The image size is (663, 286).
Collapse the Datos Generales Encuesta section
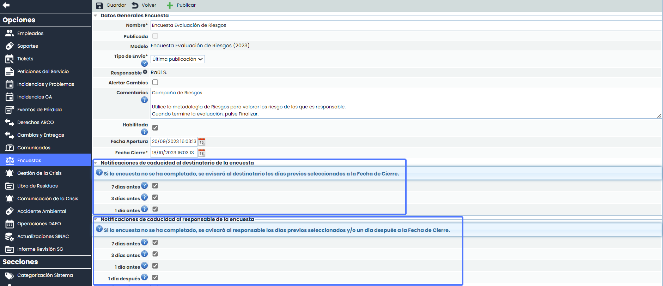pyautogui.click(x=96, y=16)
